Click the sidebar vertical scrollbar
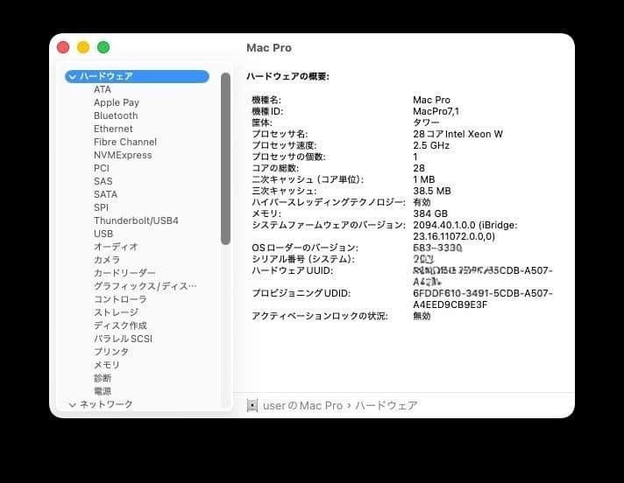 point(225,157)
